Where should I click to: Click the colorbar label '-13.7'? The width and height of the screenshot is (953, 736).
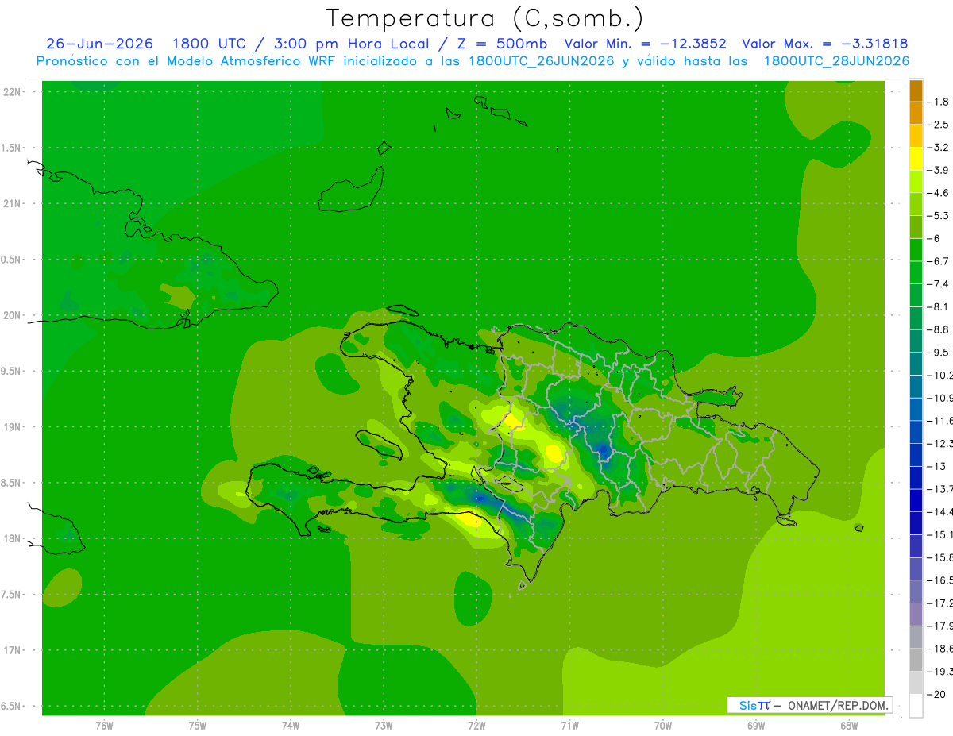(940, 488)
